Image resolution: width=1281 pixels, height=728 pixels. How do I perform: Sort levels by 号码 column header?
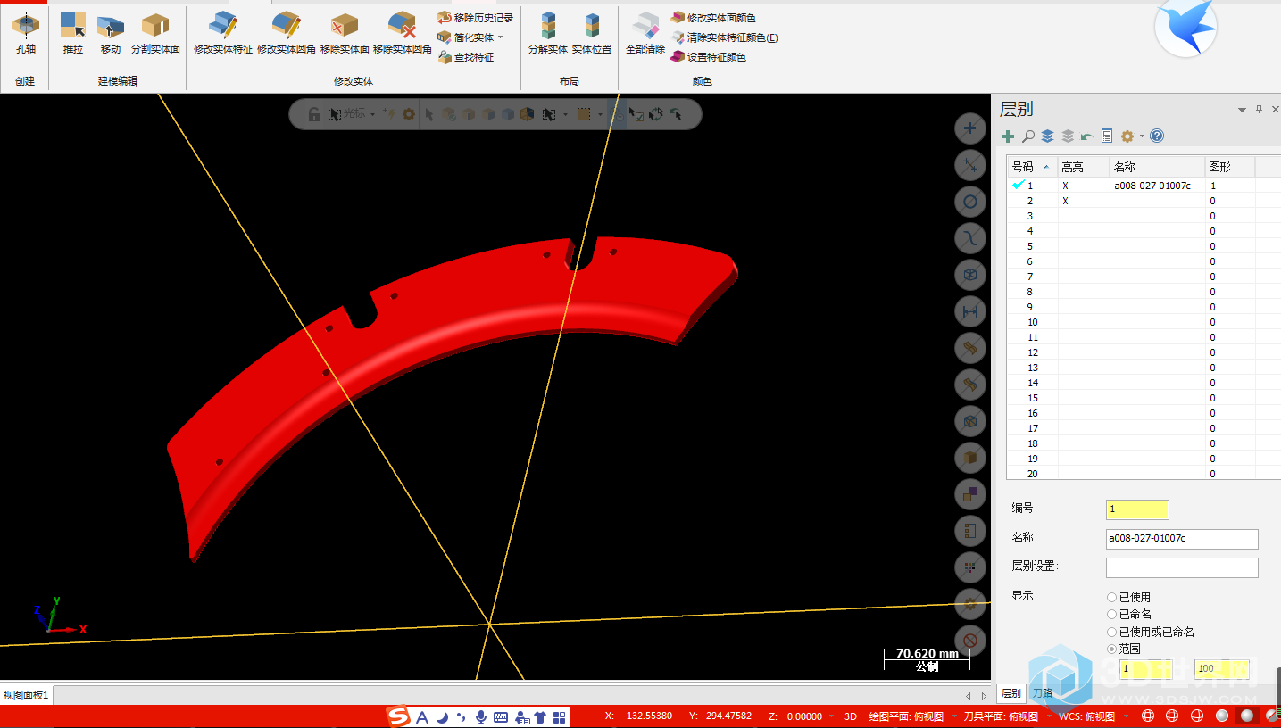1032,167
